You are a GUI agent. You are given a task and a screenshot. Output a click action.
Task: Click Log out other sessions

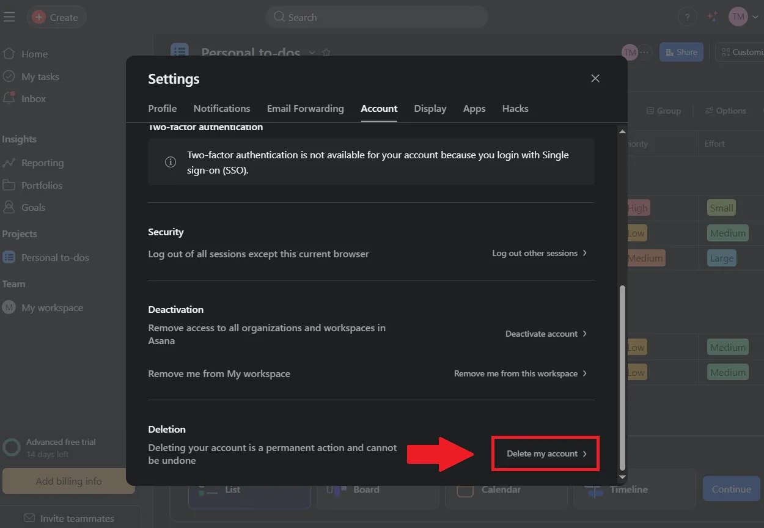coord(540,253)
